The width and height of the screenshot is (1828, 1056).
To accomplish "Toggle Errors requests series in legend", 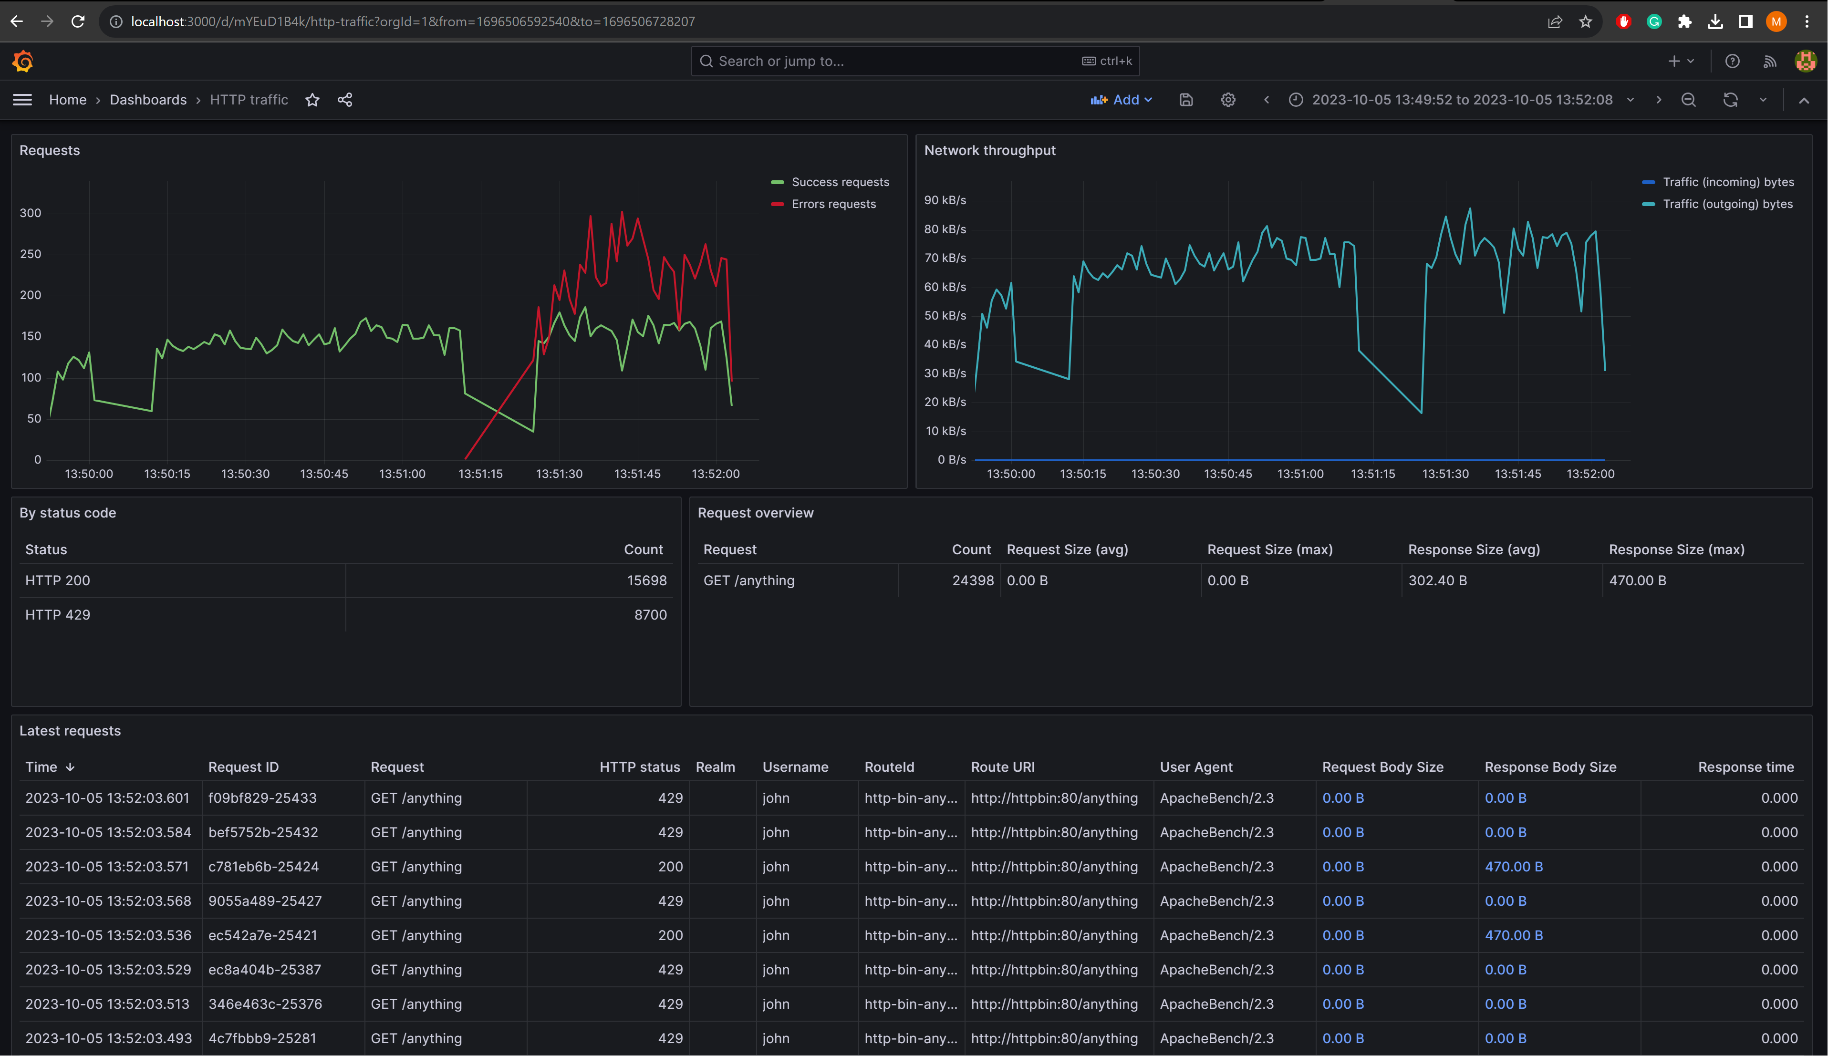I will pos(833,204).
